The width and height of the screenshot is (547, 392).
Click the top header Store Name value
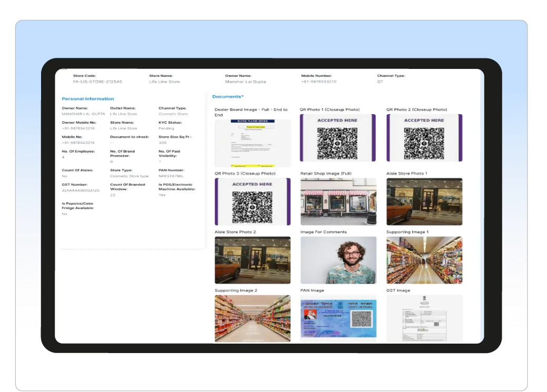point(164,82)
